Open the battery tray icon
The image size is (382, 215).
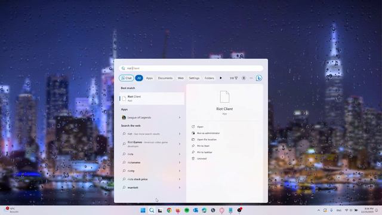coord(356,210)
